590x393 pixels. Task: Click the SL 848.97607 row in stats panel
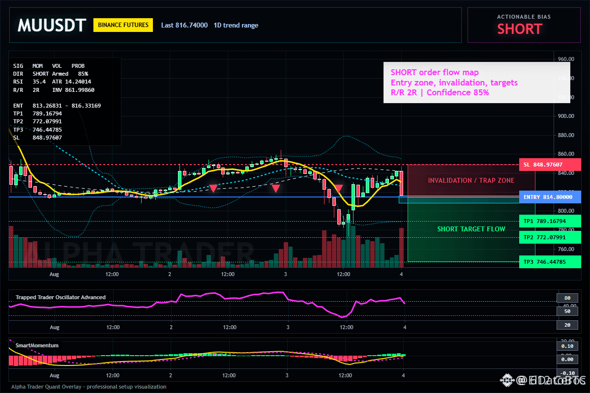pyautogui.click(x=37, y=138)
